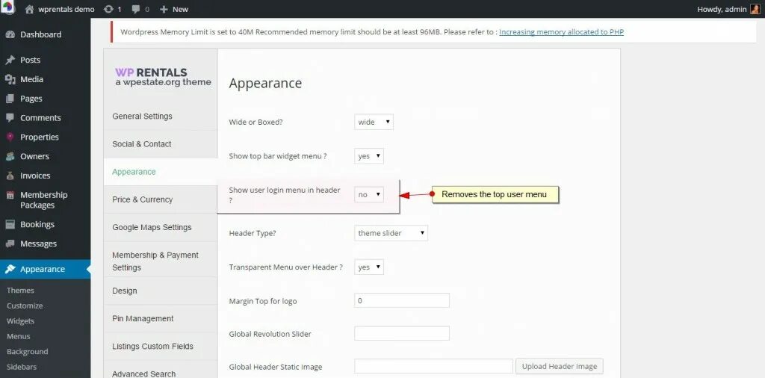Click the Upload Header Image button
Image resolution: width=765 pixels, height=378 pixels.
point(559,366)
